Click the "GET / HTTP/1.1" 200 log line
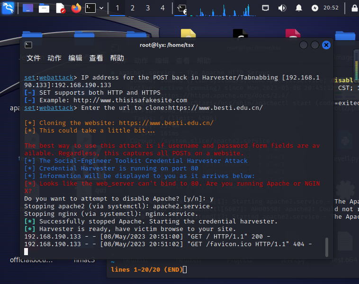Image resolution: width=359 pixels, height=284 pixels. pyautogui.click(x=147, y=236)
